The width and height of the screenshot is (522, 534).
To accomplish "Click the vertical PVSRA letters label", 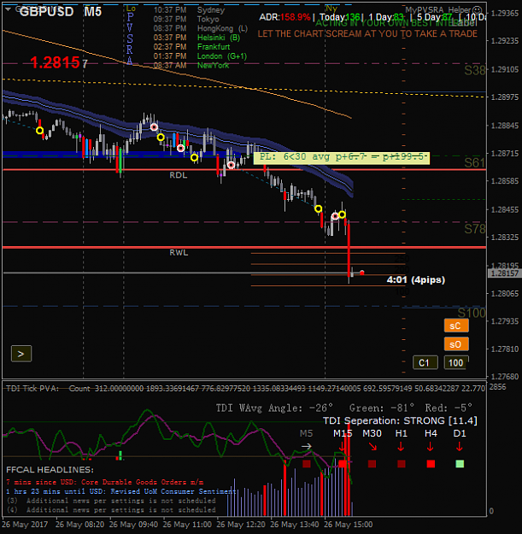I will (x=130, y=38).
